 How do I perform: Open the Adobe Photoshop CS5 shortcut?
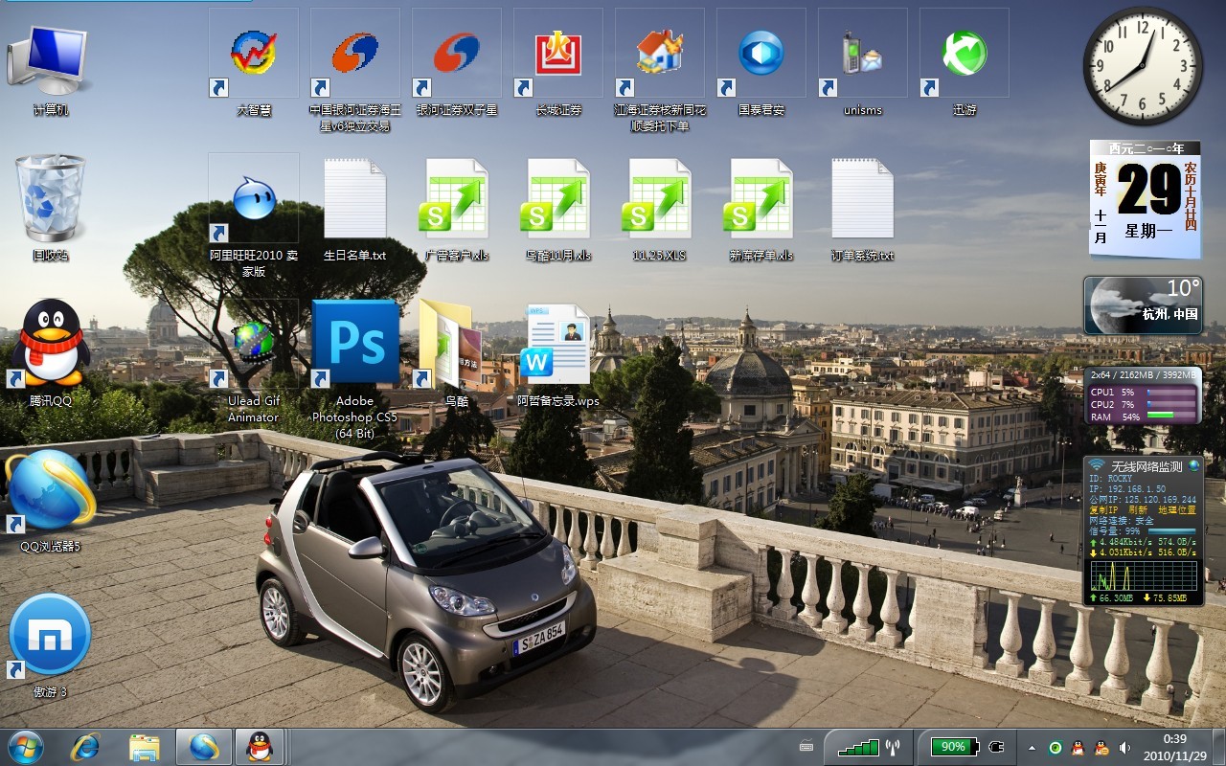pyautogui.click(x=354, y=343)
